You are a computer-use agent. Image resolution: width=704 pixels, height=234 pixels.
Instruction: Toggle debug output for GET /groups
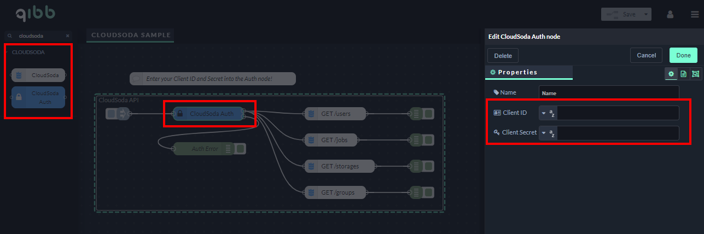(x=429, y=192)
